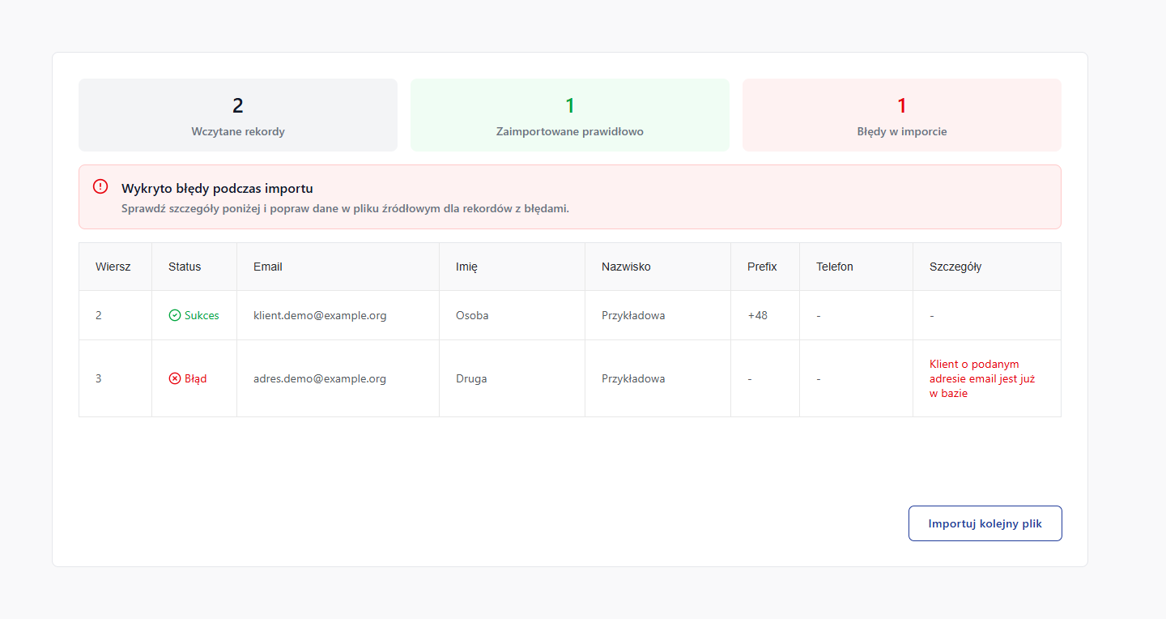Click the Błąd status text
The height and width of the screenshot is (619, 1166).
click(x=195, y=378)
